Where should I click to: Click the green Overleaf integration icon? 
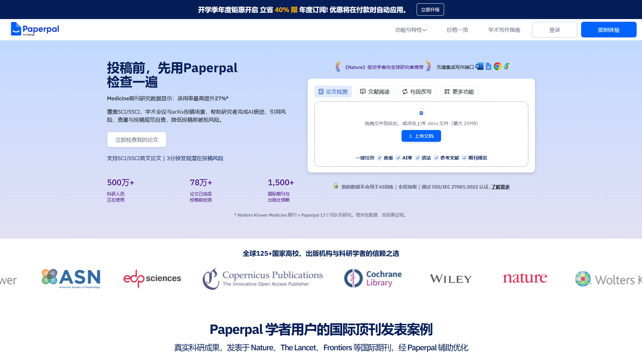coord(507,67)
